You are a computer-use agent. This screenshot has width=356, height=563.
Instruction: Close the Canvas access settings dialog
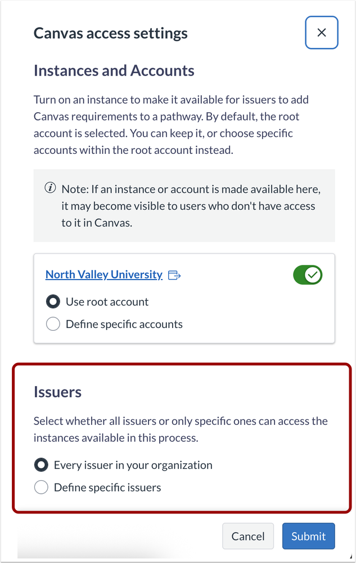point(321,32)
